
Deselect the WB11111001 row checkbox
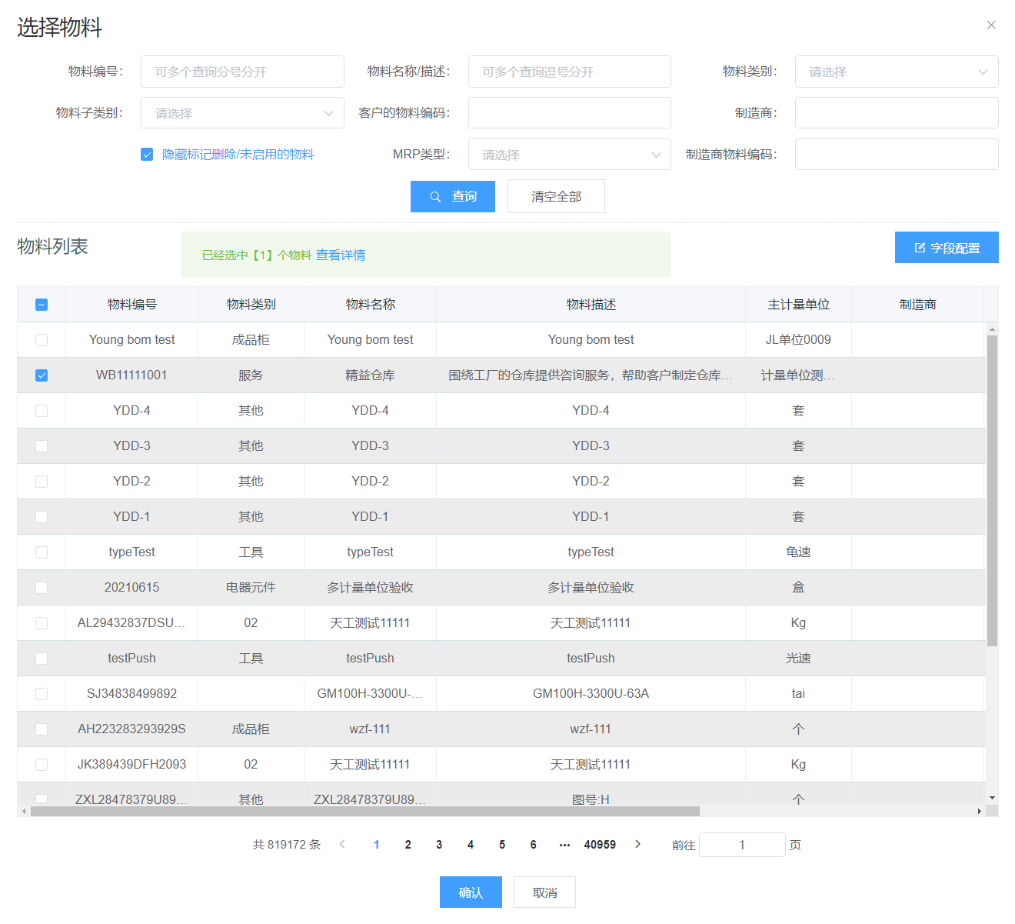coord(42,375)
